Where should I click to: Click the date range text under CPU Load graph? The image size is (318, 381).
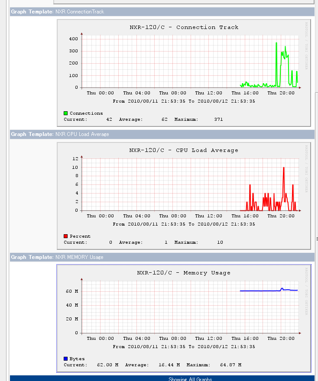pos(184,224)
